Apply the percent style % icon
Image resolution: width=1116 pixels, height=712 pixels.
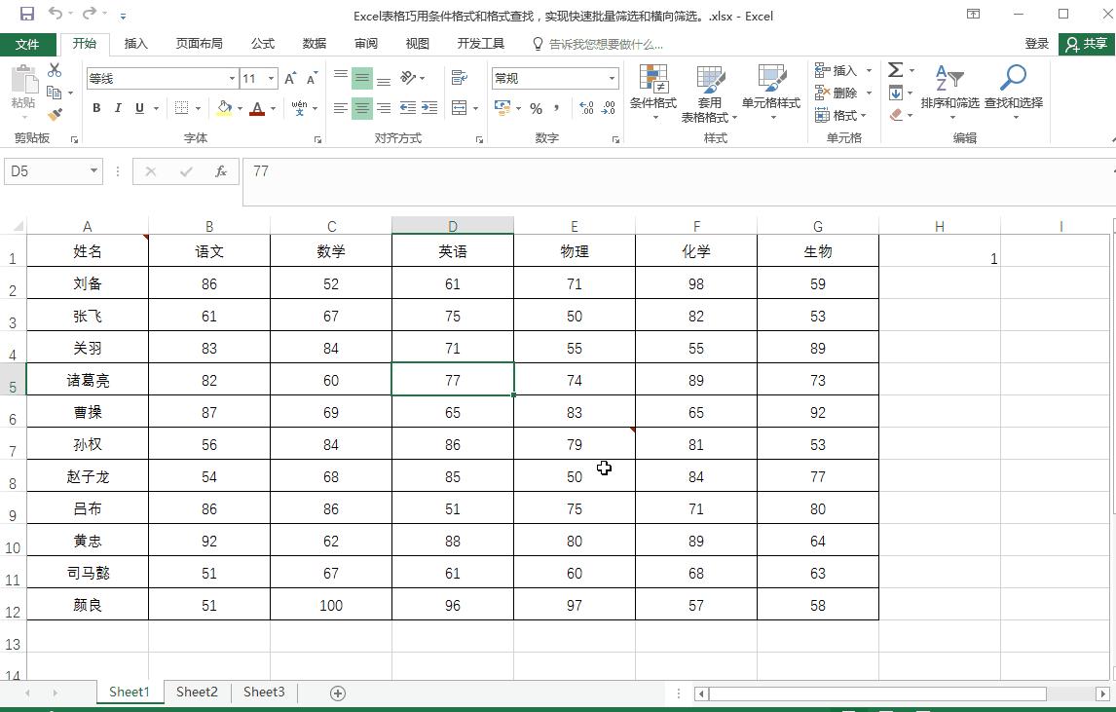[x=536, y=109]
